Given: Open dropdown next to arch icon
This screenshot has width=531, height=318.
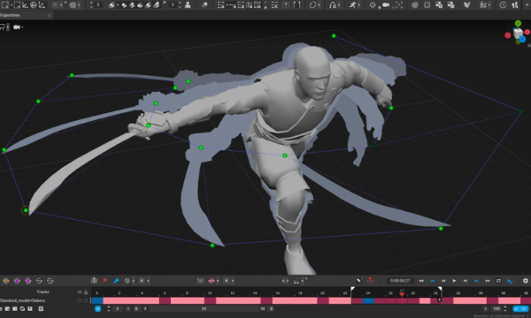Looking at the screenshot, I should (x=338, y=4).
